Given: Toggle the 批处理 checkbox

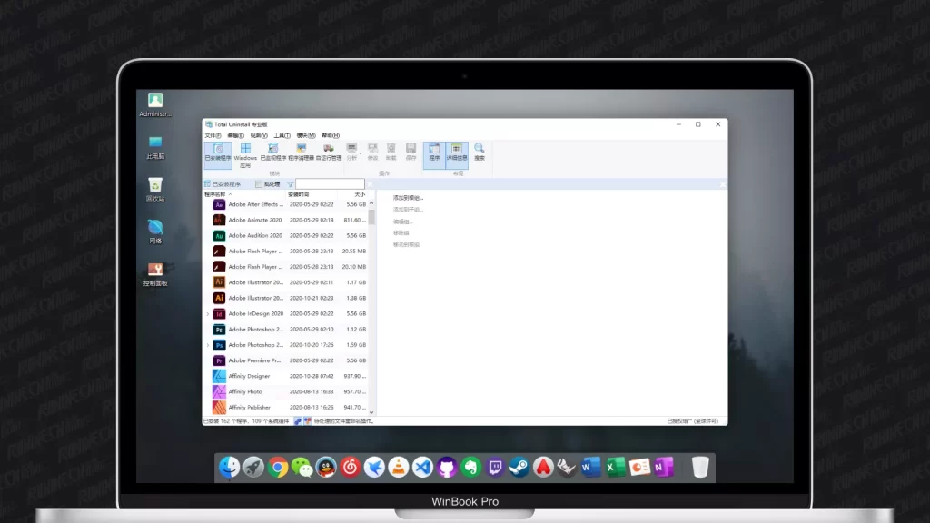Looking at the screenshot, I should 259,183.
